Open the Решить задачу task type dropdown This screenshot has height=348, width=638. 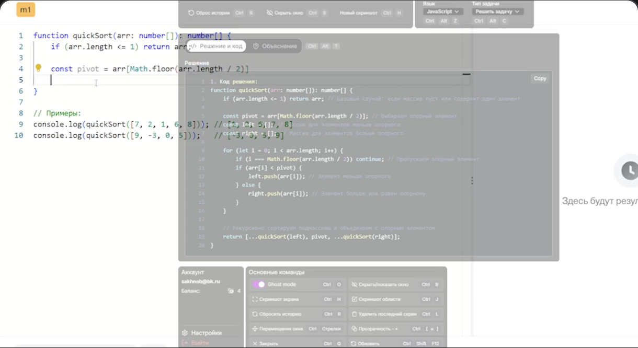coord(497,11)
